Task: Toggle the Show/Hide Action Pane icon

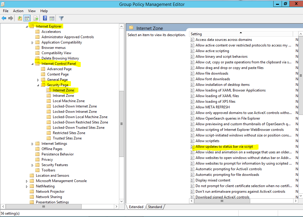Action: point(52,18)
